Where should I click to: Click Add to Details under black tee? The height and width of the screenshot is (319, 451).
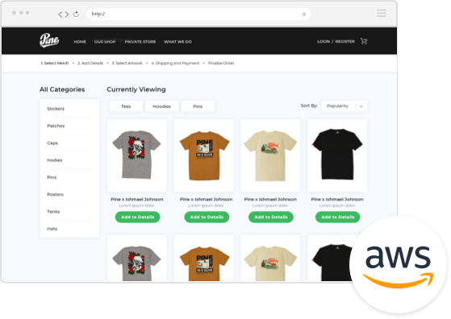[338, 217]
